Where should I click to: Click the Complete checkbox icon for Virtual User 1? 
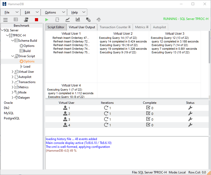tap(148, 108)
